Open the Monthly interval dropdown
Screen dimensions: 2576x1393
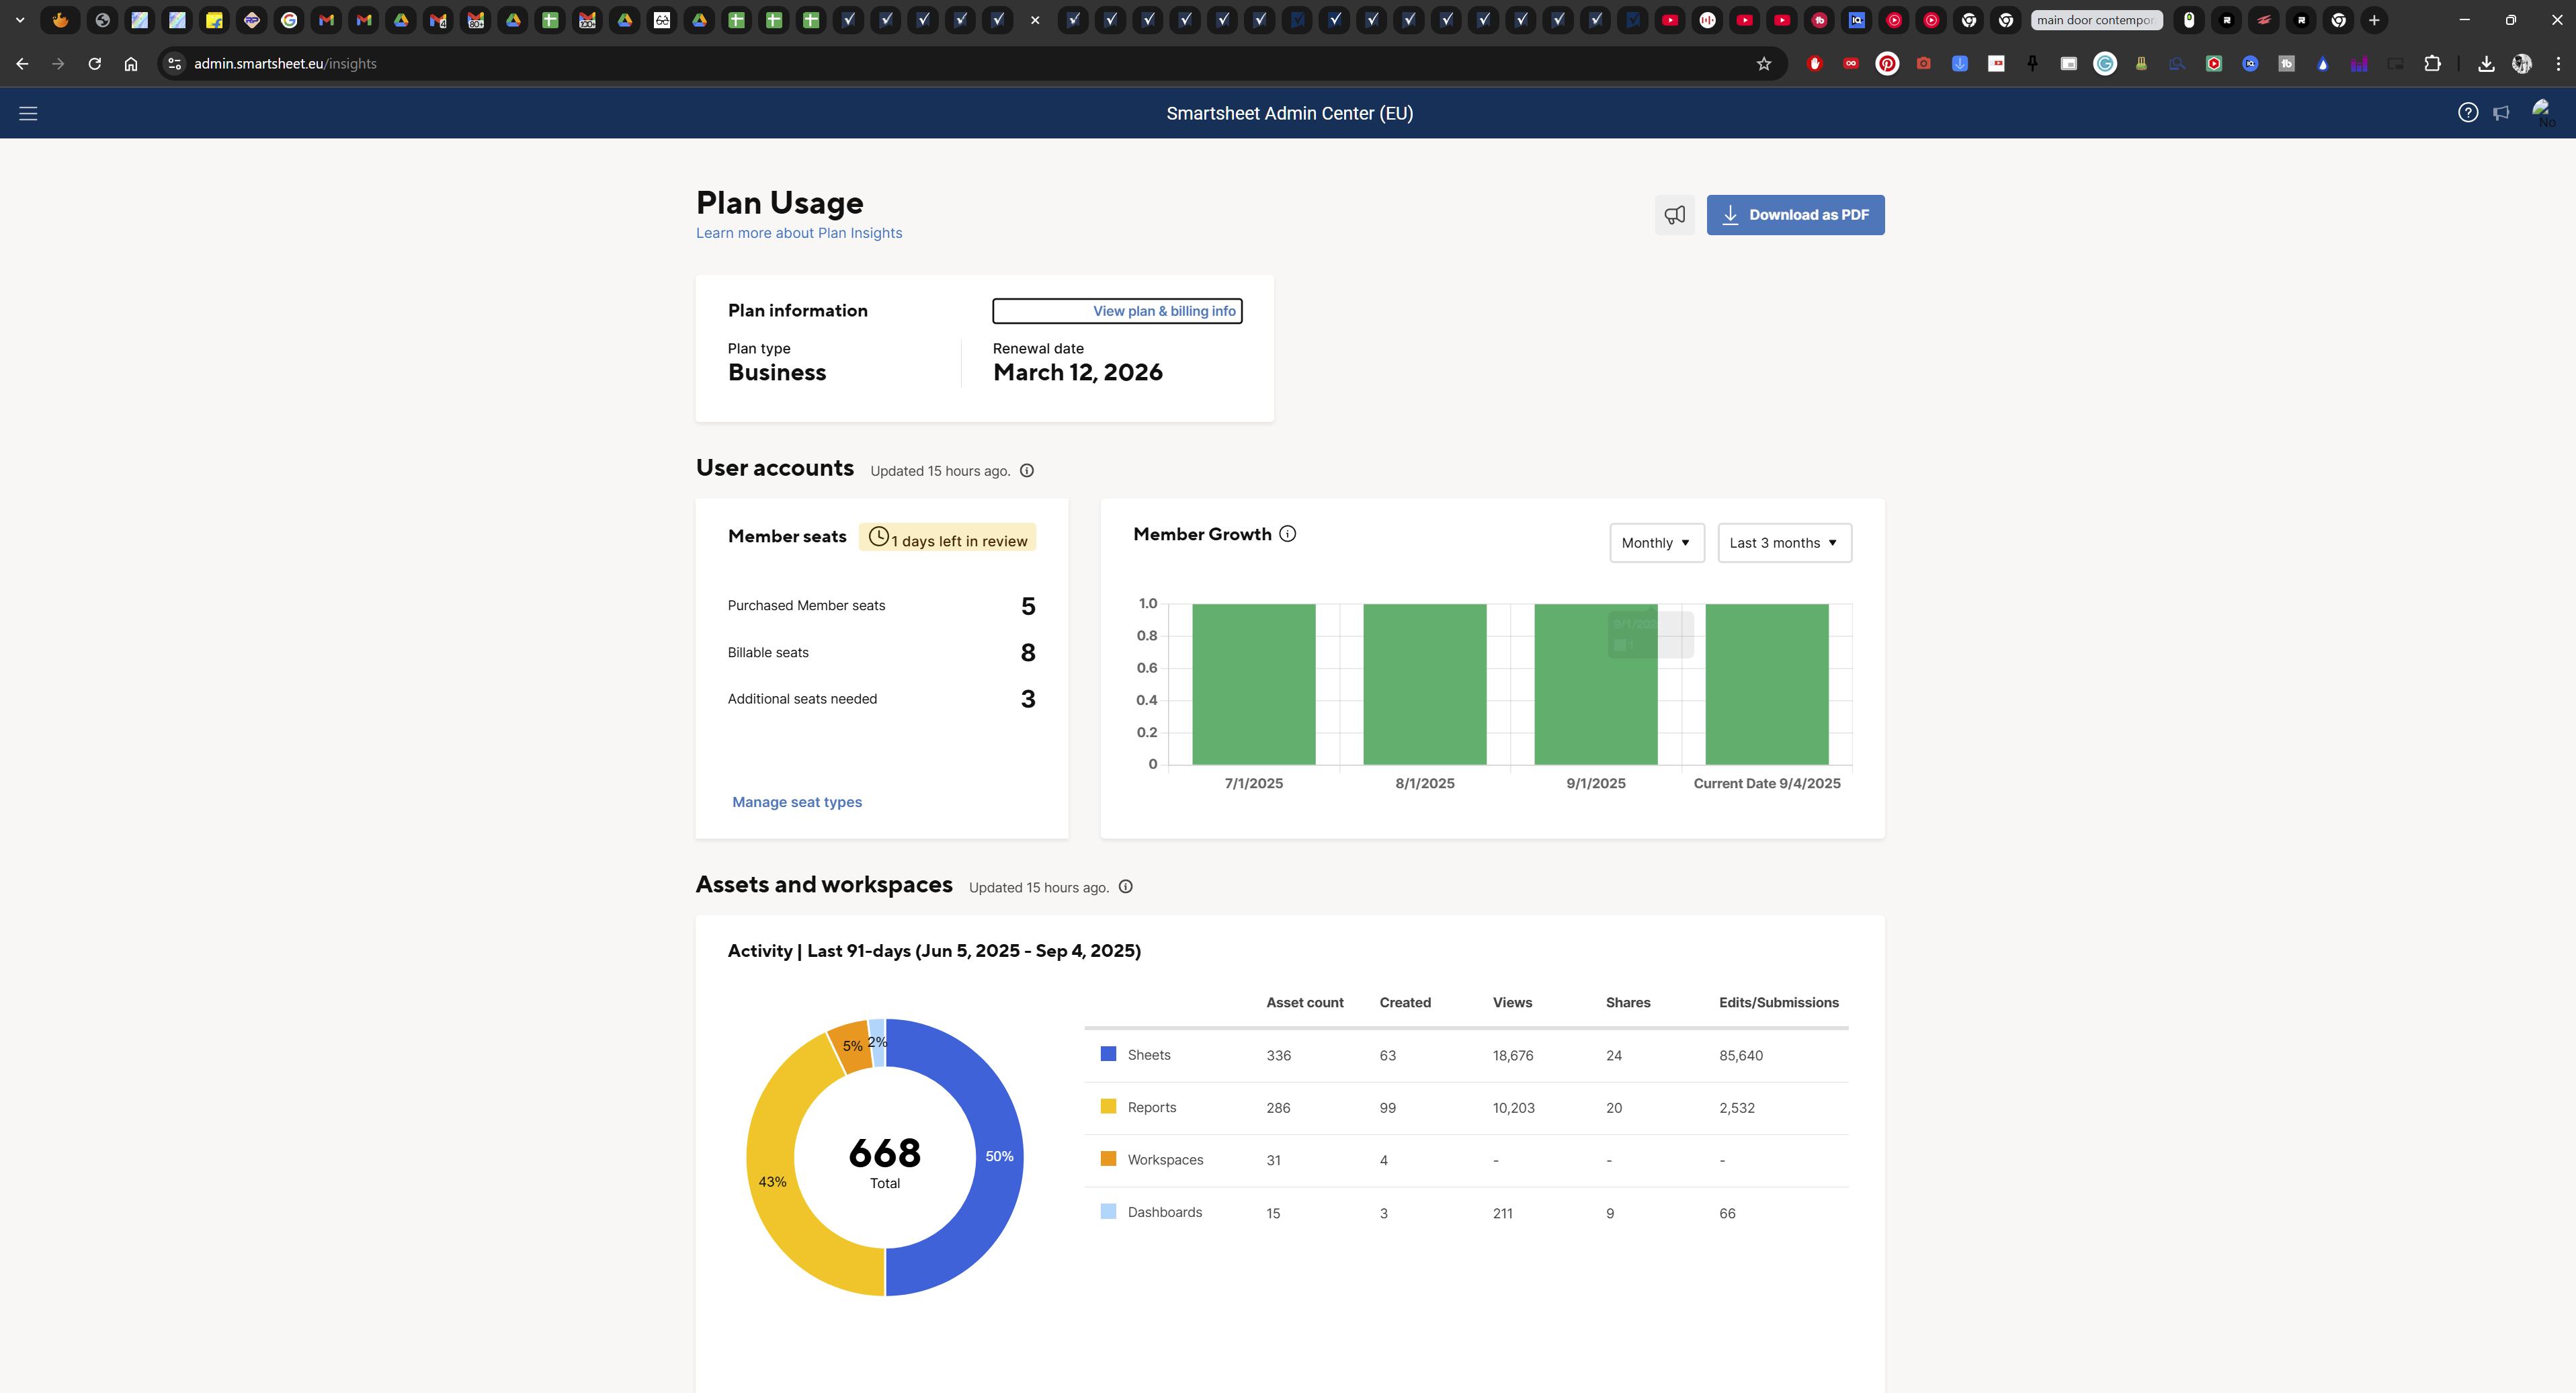pyautogui.click(x=1657, y=543)
